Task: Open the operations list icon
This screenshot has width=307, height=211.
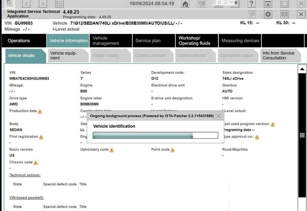Action: 60,3
